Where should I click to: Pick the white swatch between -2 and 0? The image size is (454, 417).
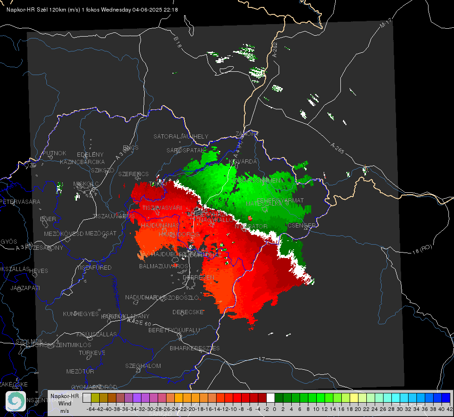[x=270, y=398]
